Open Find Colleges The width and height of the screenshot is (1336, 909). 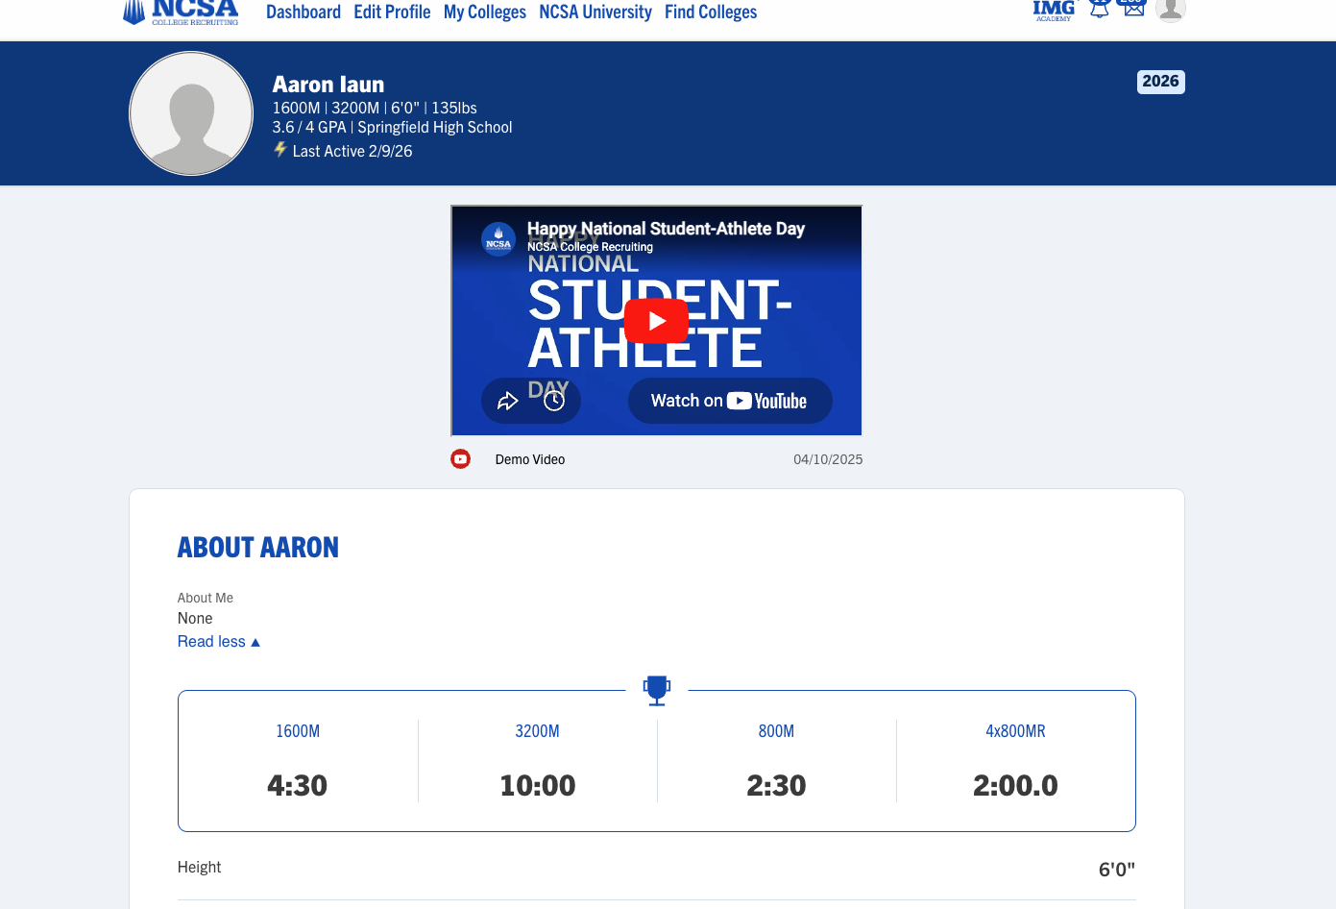711,12
